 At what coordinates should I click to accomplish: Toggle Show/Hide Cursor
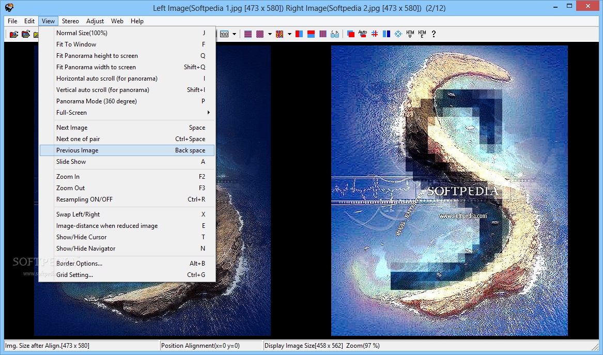(x=127, y=237)
